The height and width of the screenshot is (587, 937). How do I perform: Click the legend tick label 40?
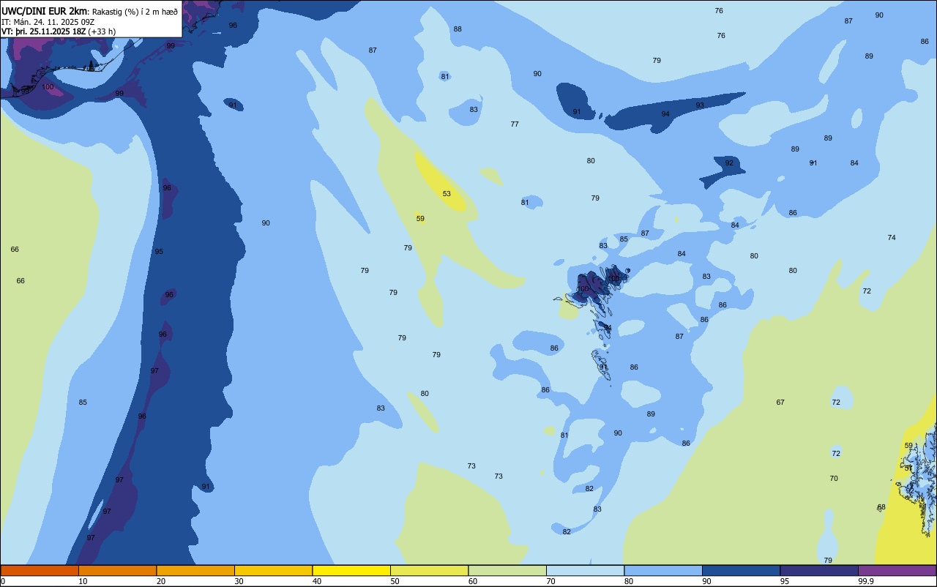point(317,581)
